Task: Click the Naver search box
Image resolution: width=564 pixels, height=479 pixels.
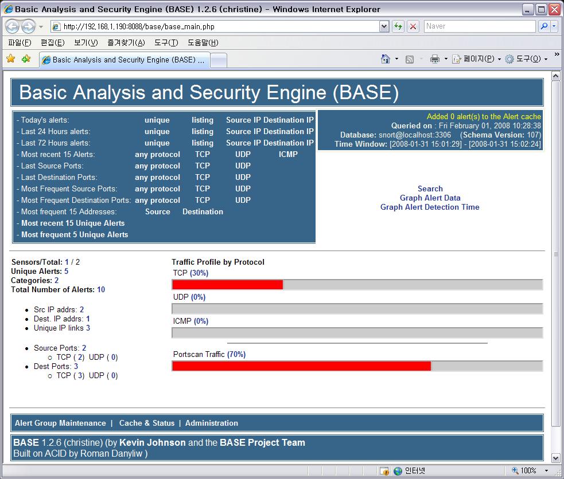Action: (x=480, y=26)
